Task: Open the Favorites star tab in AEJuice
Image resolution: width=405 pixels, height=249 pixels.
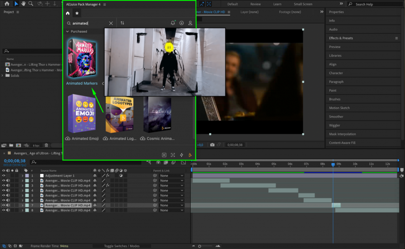Action: pyautogui.click(x=77, y=13)
